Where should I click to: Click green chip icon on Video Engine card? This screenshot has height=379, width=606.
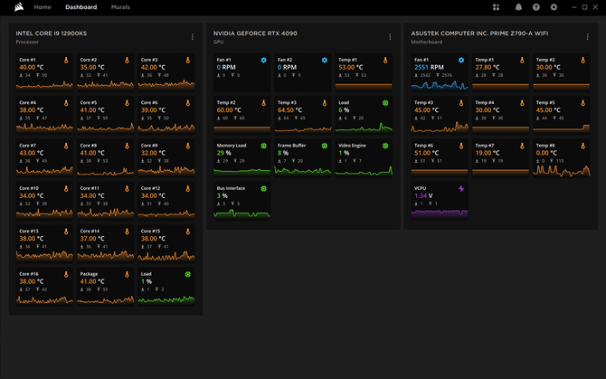pos(385,146)
